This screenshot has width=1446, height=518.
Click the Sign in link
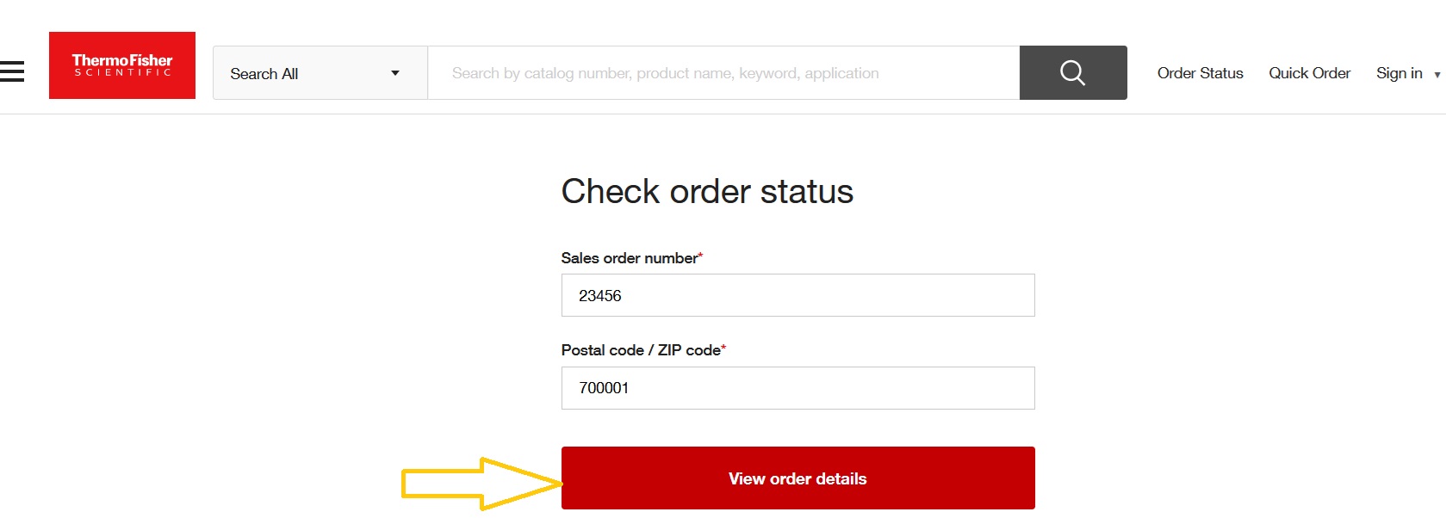(1399, 73)
